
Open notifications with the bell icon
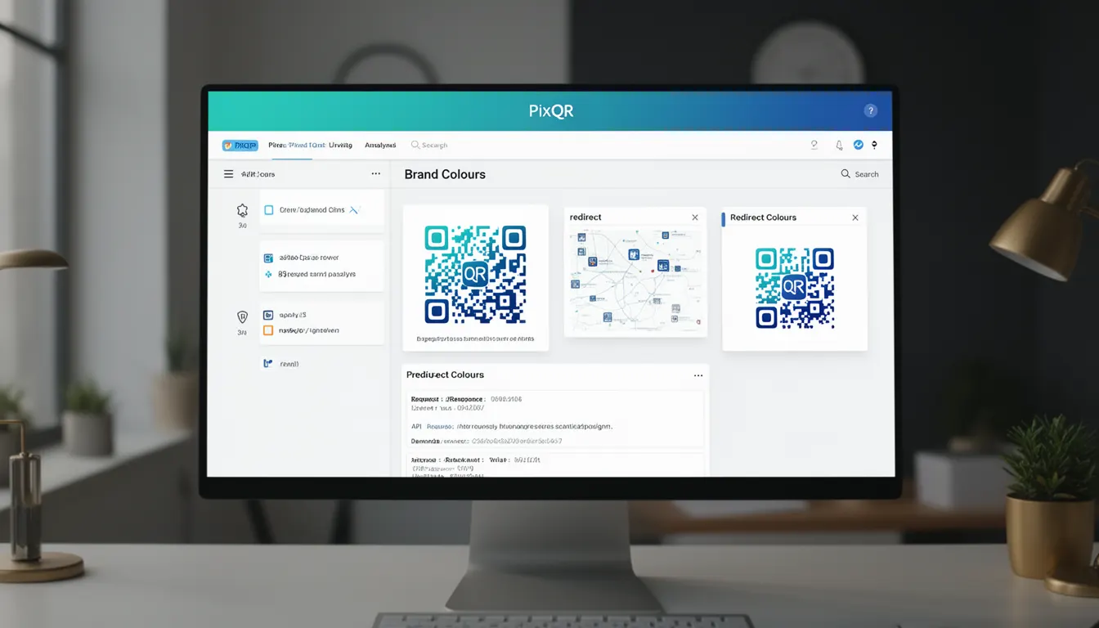839,146
